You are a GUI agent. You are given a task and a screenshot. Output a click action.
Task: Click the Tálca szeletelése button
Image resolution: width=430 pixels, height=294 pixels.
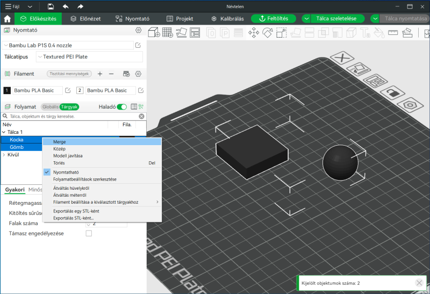tap(338, 19)
